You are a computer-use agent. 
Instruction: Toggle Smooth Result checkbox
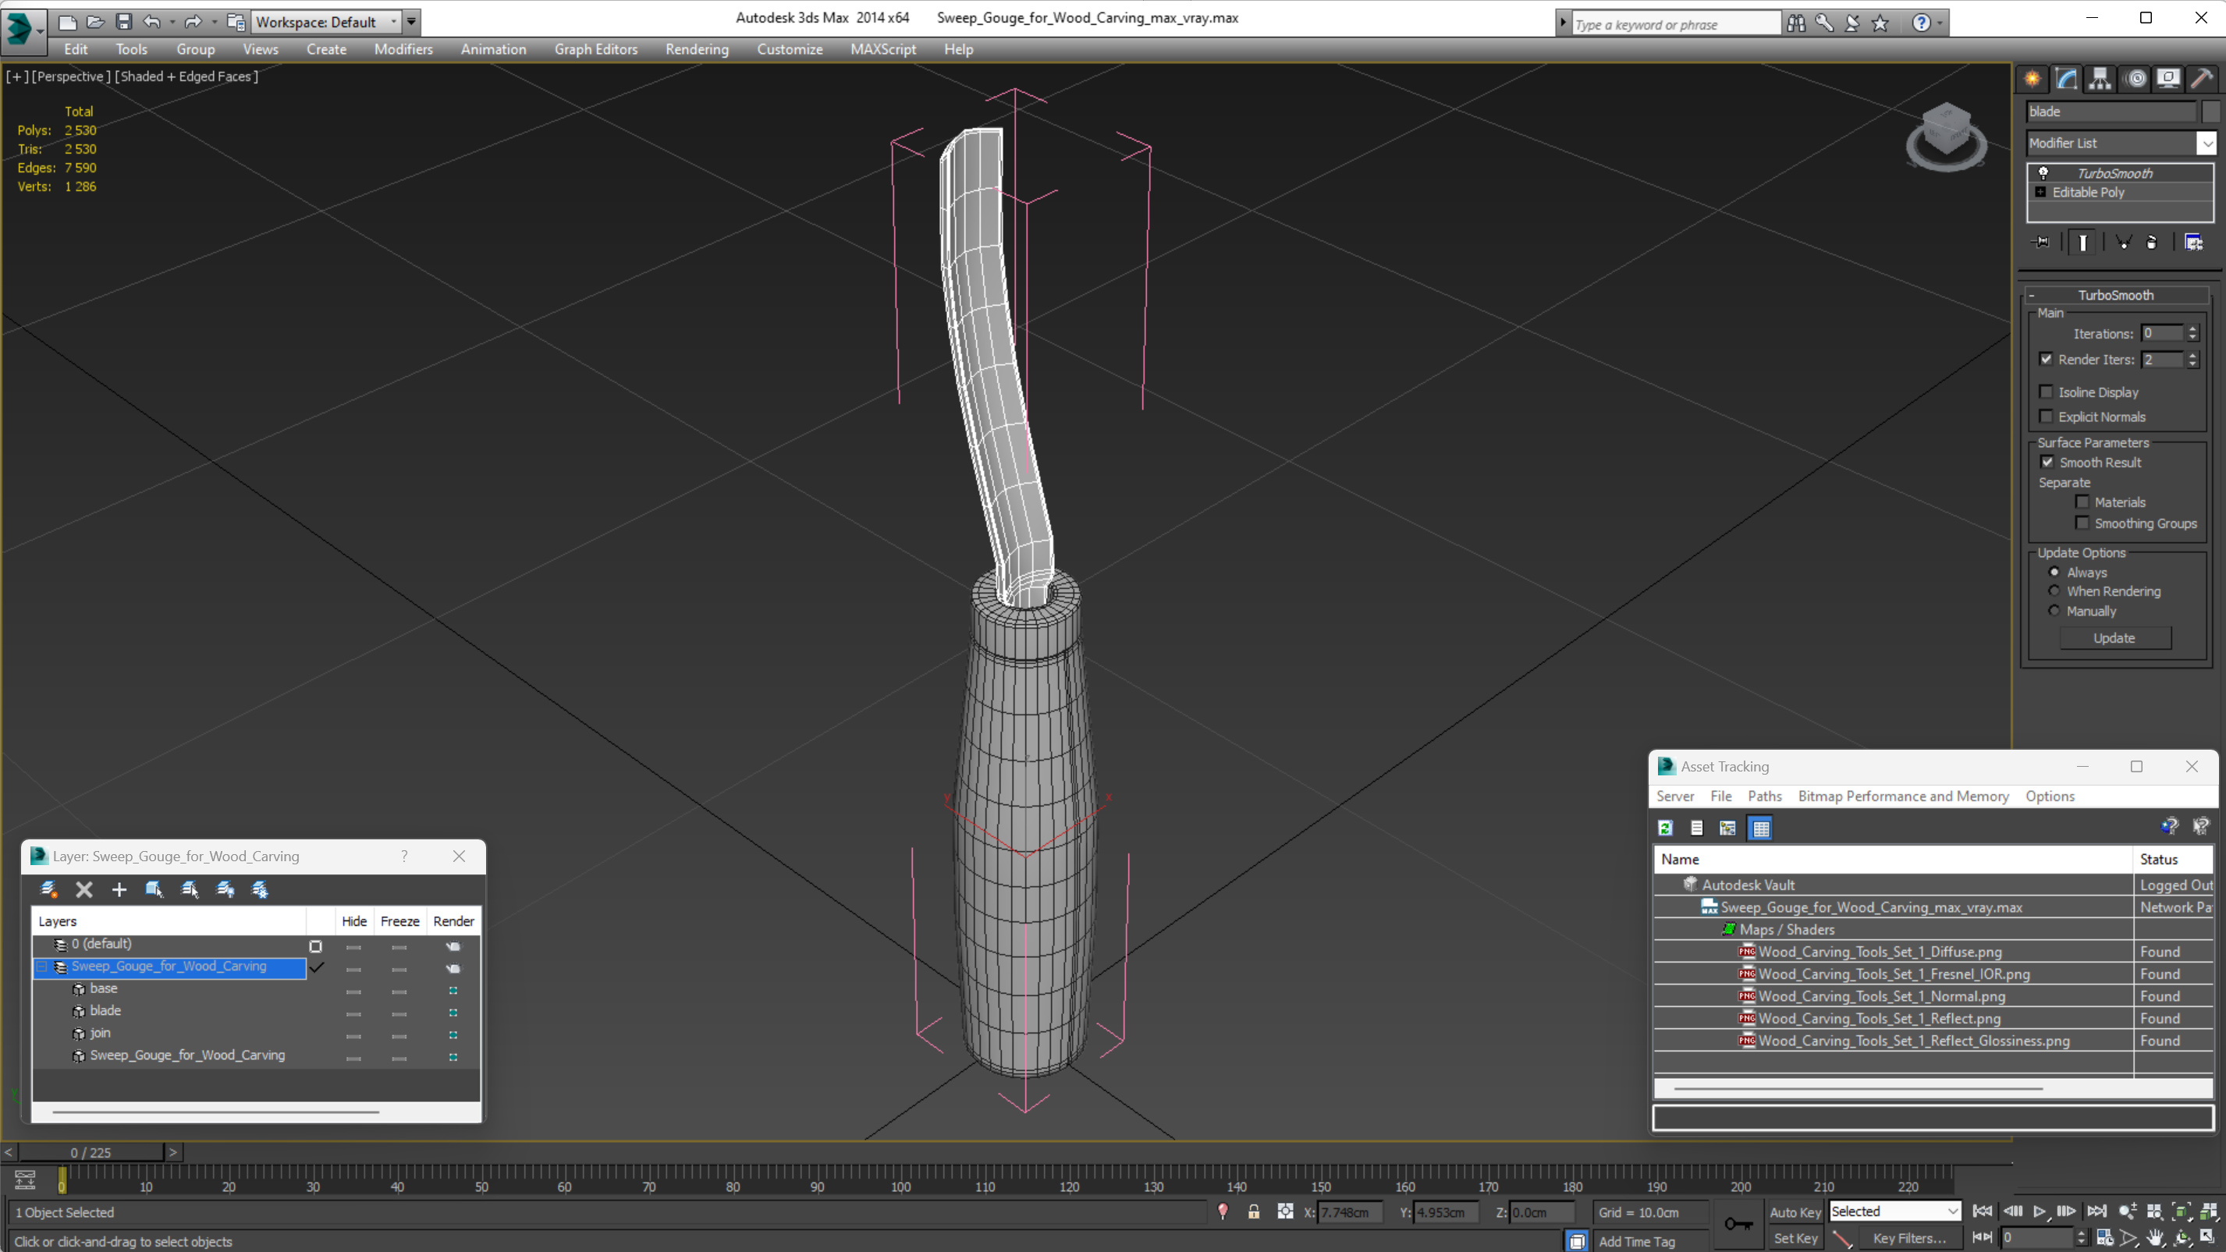[2047, 463]
